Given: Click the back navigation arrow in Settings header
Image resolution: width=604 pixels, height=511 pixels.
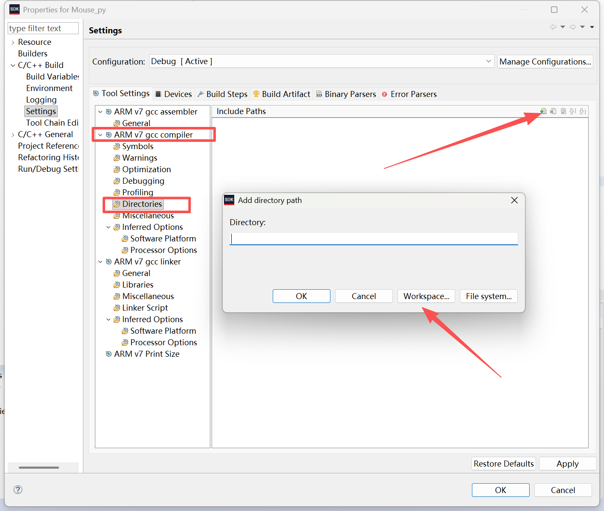Looking at the screenshot, I should 553,27.
